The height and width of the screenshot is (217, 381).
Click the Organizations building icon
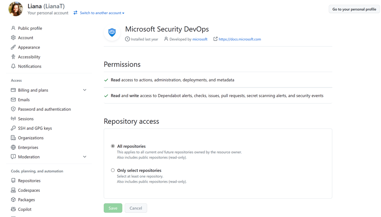(13, 138)
